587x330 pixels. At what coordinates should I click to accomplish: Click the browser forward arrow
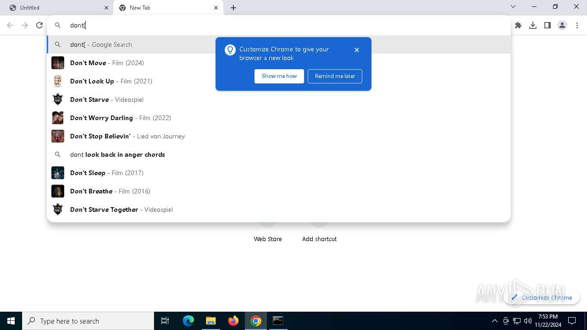(25, 25)
